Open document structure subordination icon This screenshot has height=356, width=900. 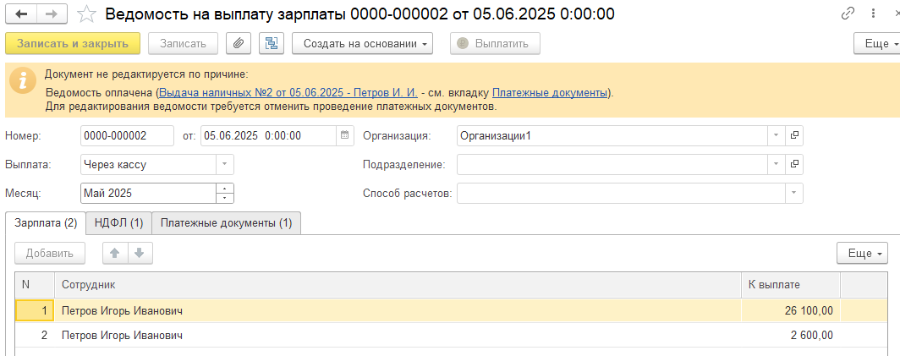(272, 44)
